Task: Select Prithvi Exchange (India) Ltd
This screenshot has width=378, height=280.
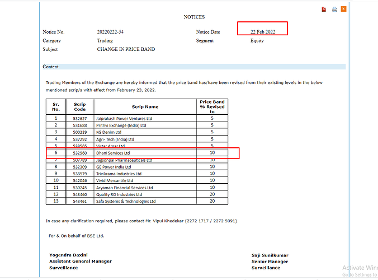Action: pos(121,125)
